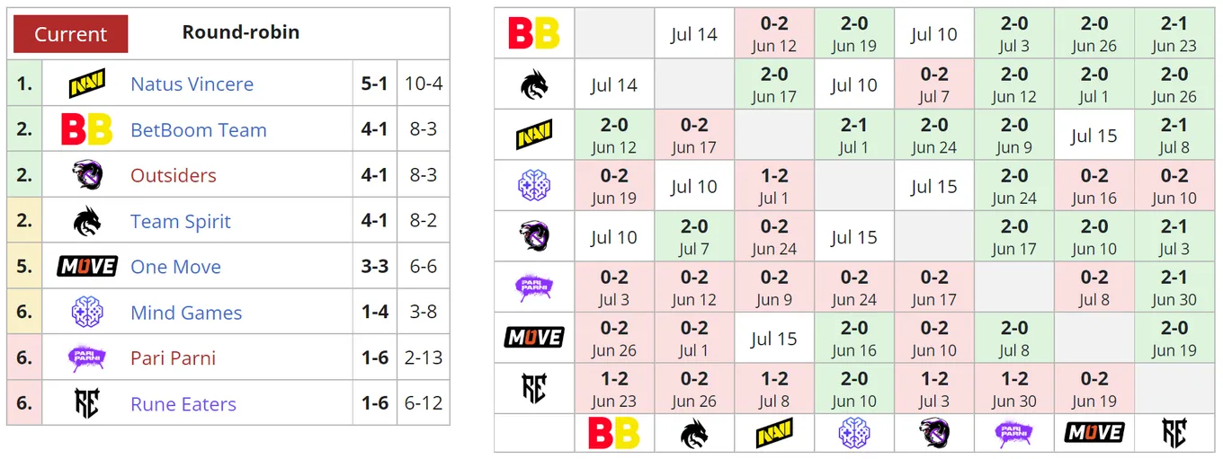Click the Team Spirit dragon logo in standings
1223x459 pixels.
tap(87, 221)
